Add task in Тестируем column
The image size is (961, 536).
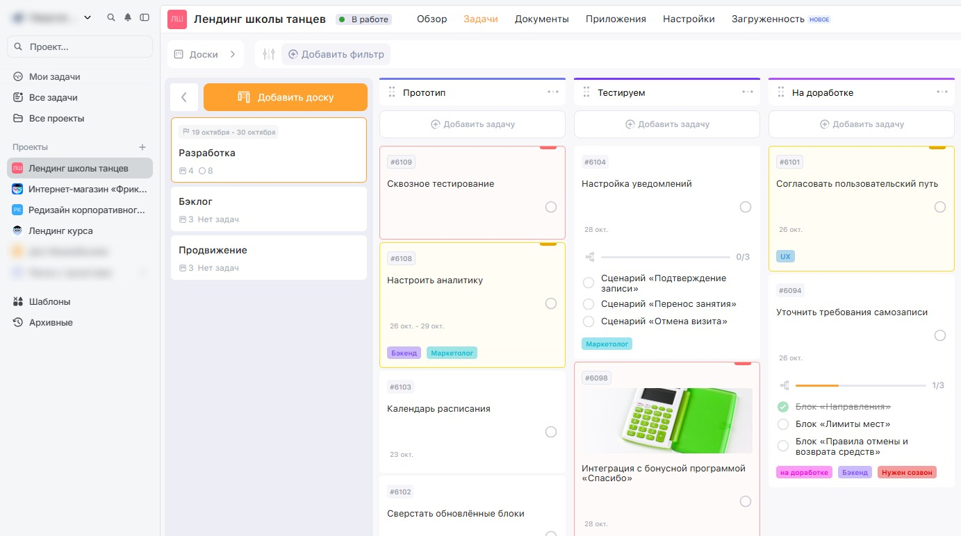pyautogui.click(x=667, y=124)
